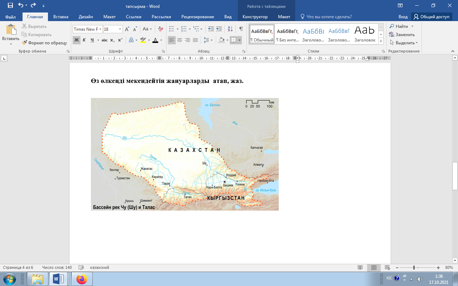Switch to the Рецензирование tab

click(x=198, y=17)
